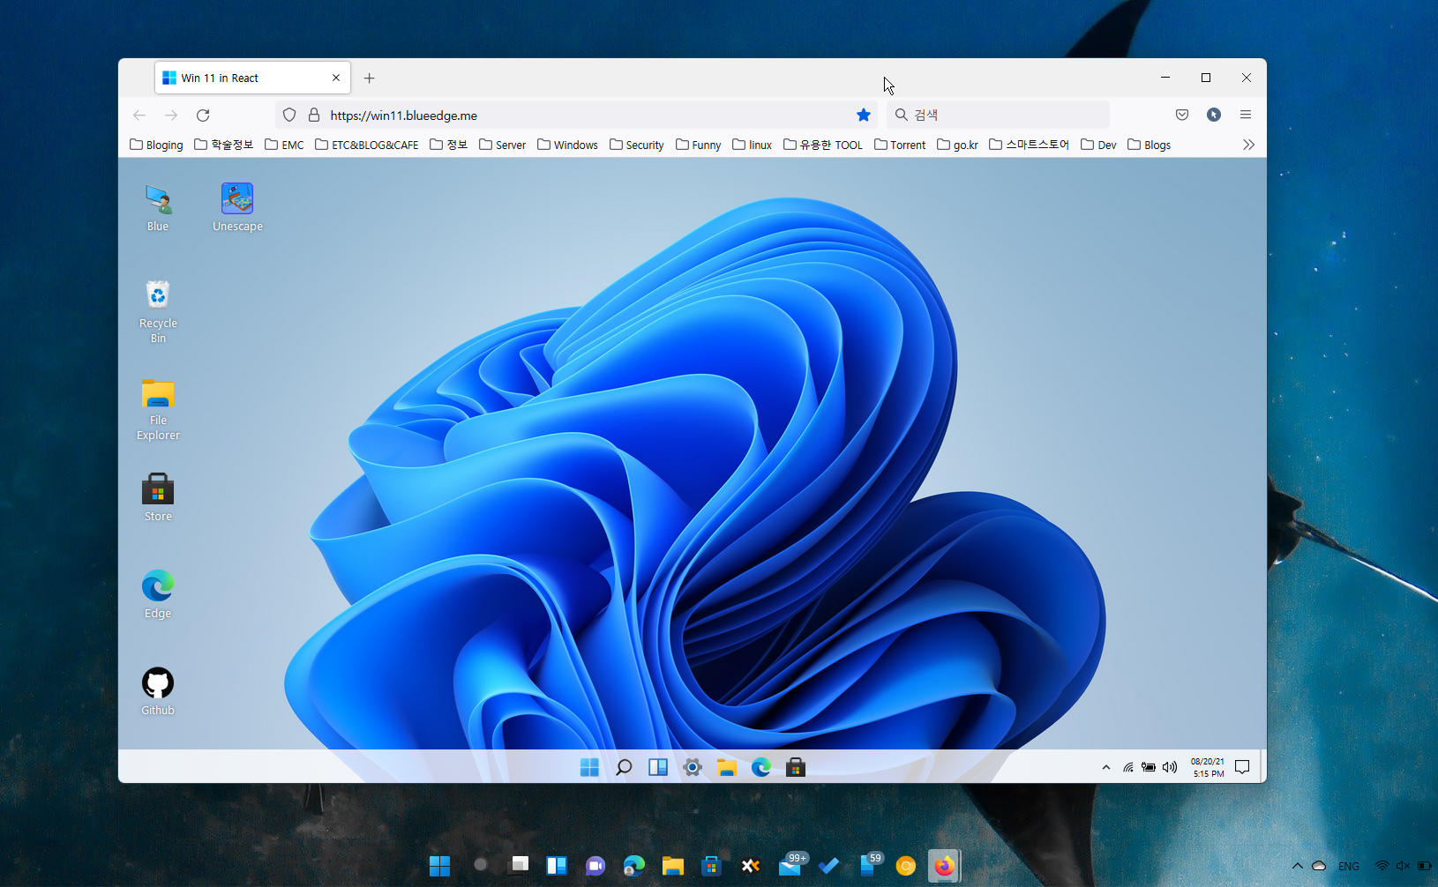Click date and time in web taskbar
Screen dimensions: 1438x887
click(1208, 767)
